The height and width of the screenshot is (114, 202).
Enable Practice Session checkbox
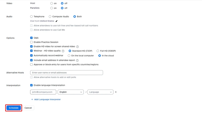(31, 42)
